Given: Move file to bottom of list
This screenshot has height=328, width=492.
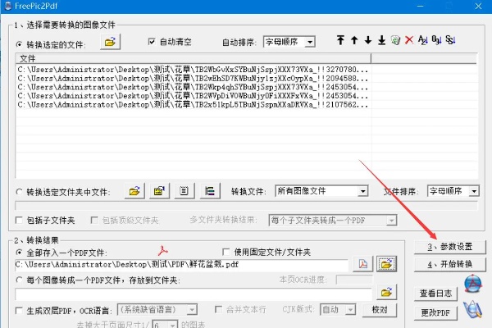Looking at the screenshot, I should pos(381,40).
